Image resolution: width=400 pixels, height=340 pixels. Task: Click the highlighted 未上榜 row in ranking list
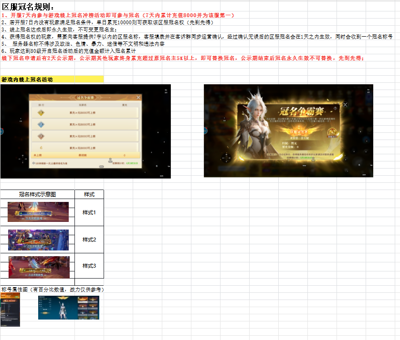85,155
